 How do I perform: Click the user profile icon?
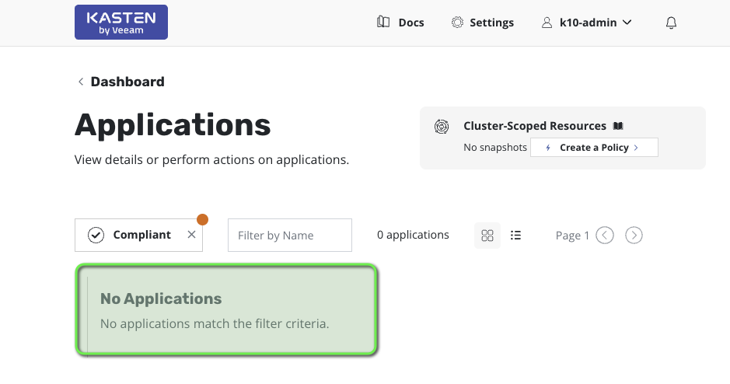tap(547, 23)
